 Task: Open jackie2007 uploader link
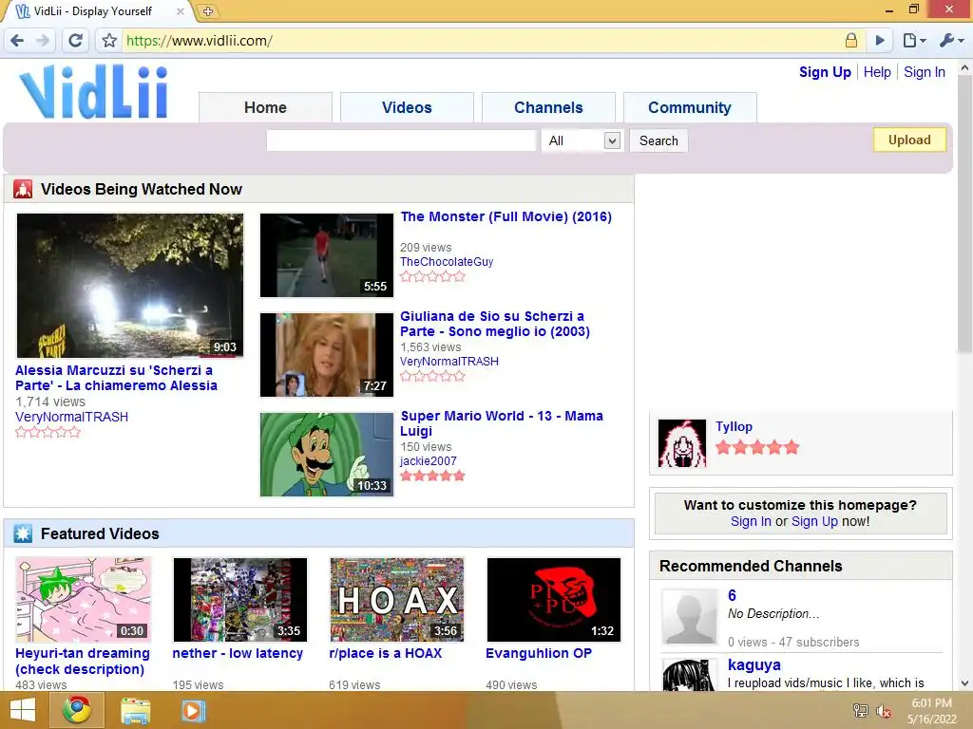point(429,461)
